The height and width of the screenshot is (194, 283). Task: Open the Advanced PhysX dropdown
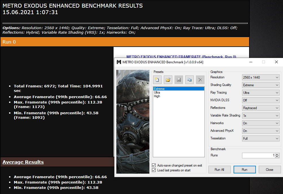(x=261, y=131)
